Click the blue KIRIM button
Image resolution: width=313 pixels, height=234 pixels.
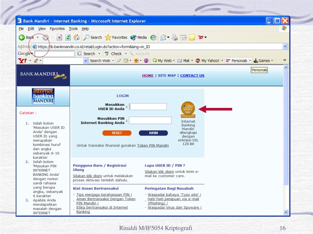[153, 133]
